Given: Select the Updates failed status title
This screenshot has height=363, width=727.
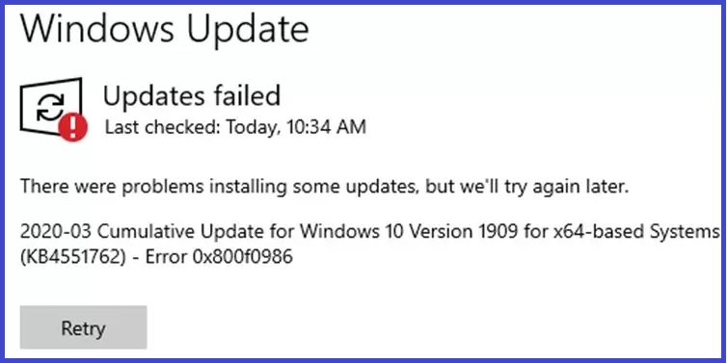Looking at the screenshot, I should [x=192, y=96].
